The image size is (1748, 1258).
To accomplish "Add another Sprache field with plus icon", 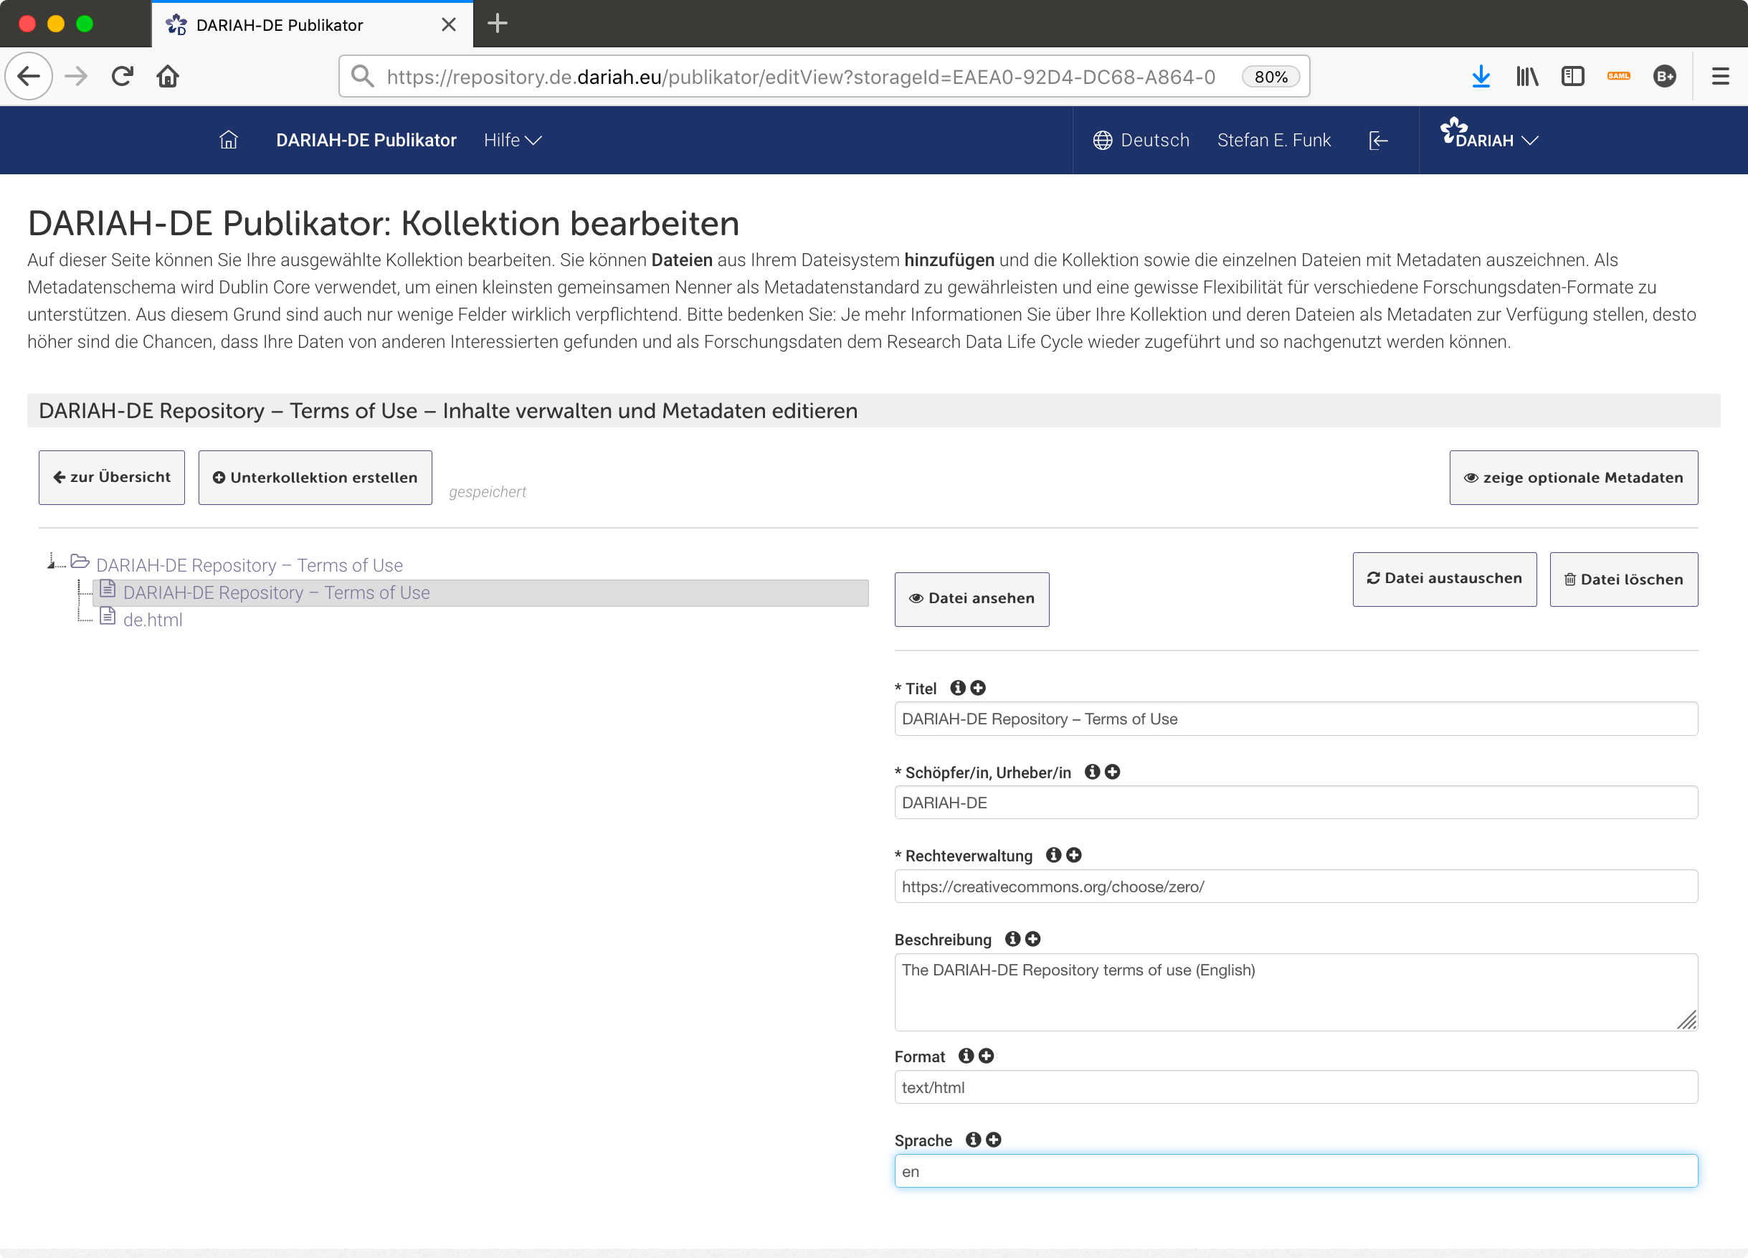I will click(994, 1140).
